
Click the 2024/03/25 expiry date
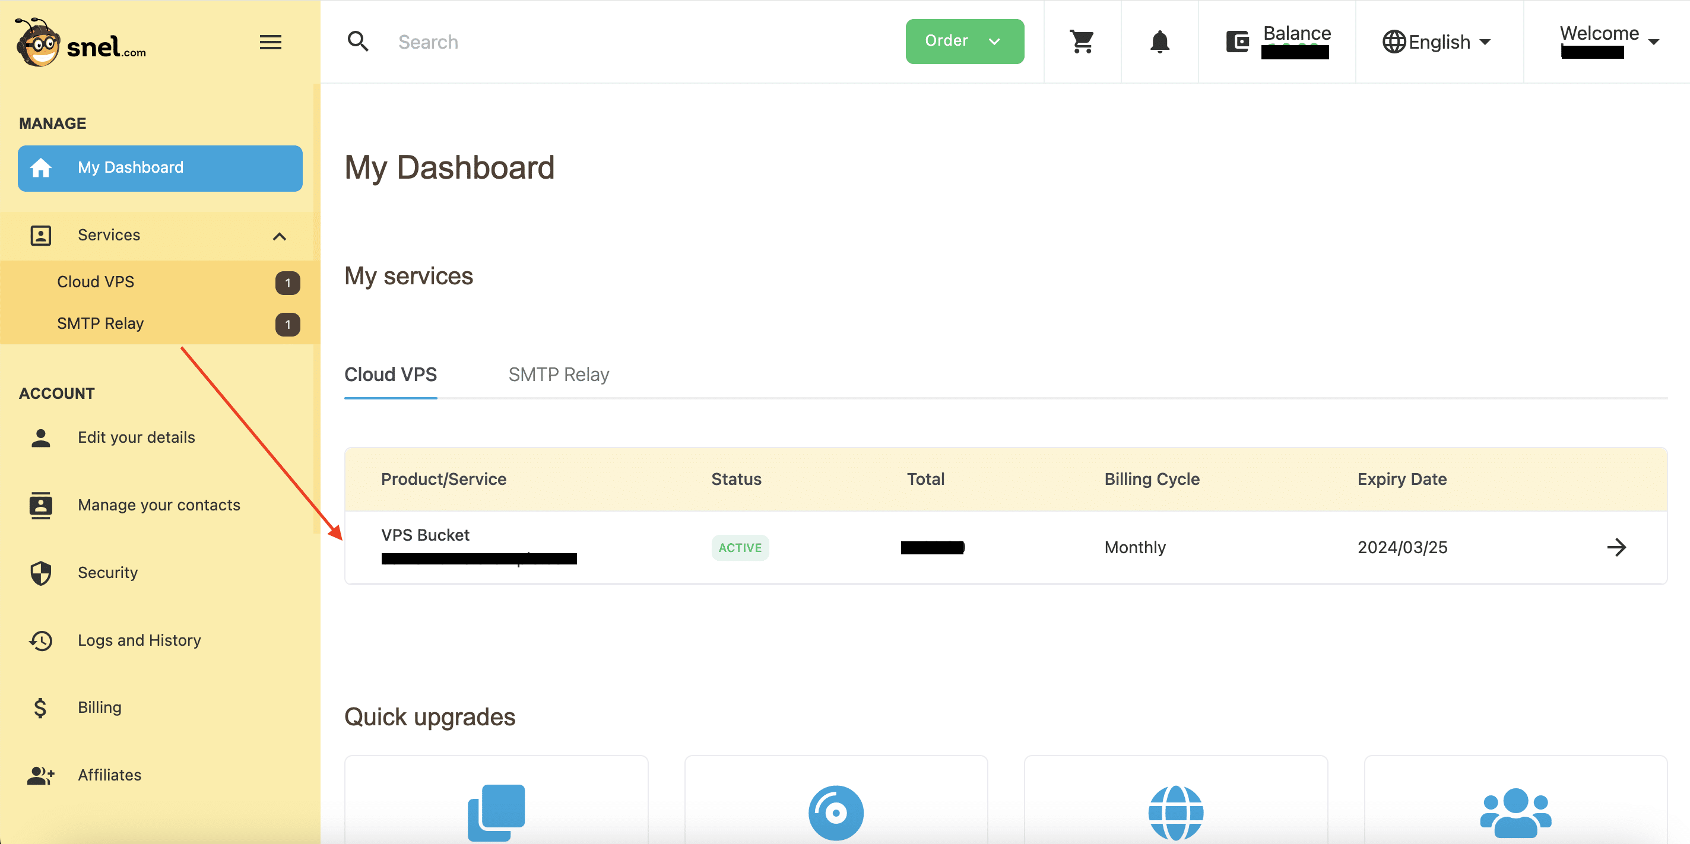pyautogui.click(x=1402, y=548)
